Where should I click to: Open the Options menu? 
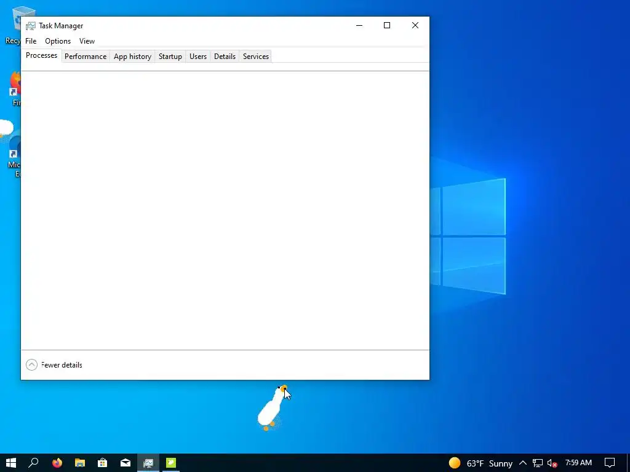[x=58, y=41]
